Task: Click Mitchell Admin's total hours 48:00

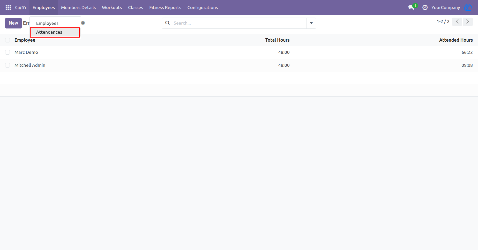Action: (284, 65)
